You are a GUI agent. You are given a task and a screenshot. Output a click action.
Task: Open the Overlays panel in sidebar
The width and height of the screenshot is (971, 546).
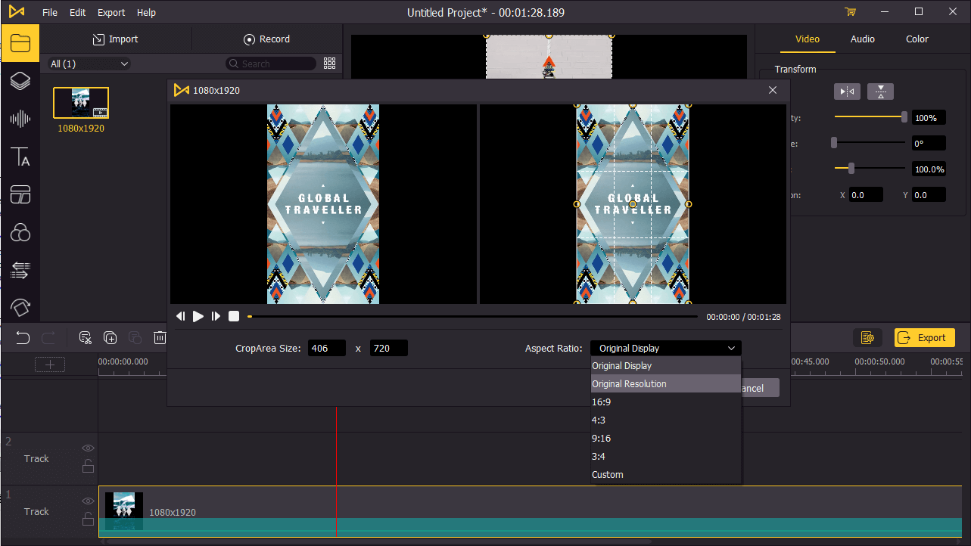pyautogui.click(x=20, y=195)
